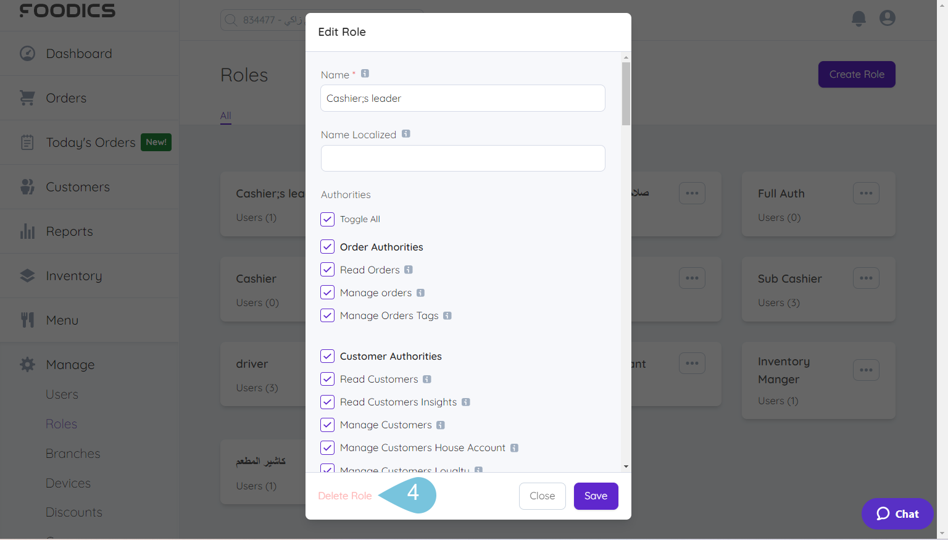This screenshot has width=948, height=540.
Task: Click the Delete Role link
Action: click(344, 496)
